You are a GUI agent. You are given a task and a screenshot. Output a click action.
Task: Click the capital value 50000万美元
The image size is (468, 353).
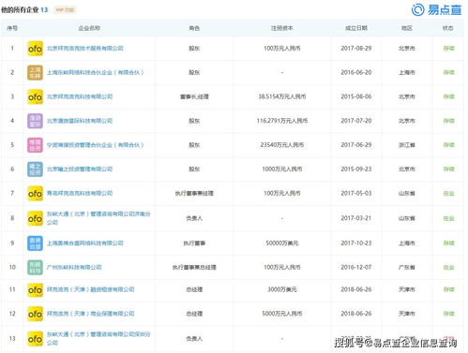click(x=282, y=243)
